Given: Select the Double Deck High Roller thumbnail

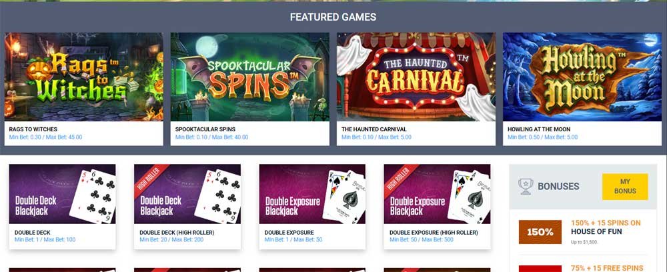Looking at the screenshot, I should point(187,194).
